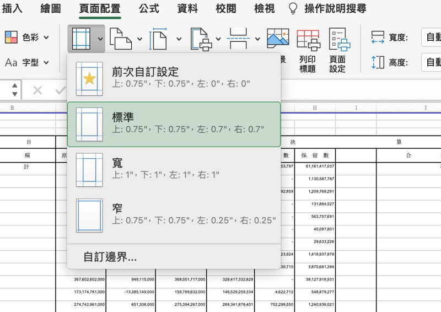441x312 pixels.
Task: Switch to the 公式 tab
Action: (x=149, y=8)
